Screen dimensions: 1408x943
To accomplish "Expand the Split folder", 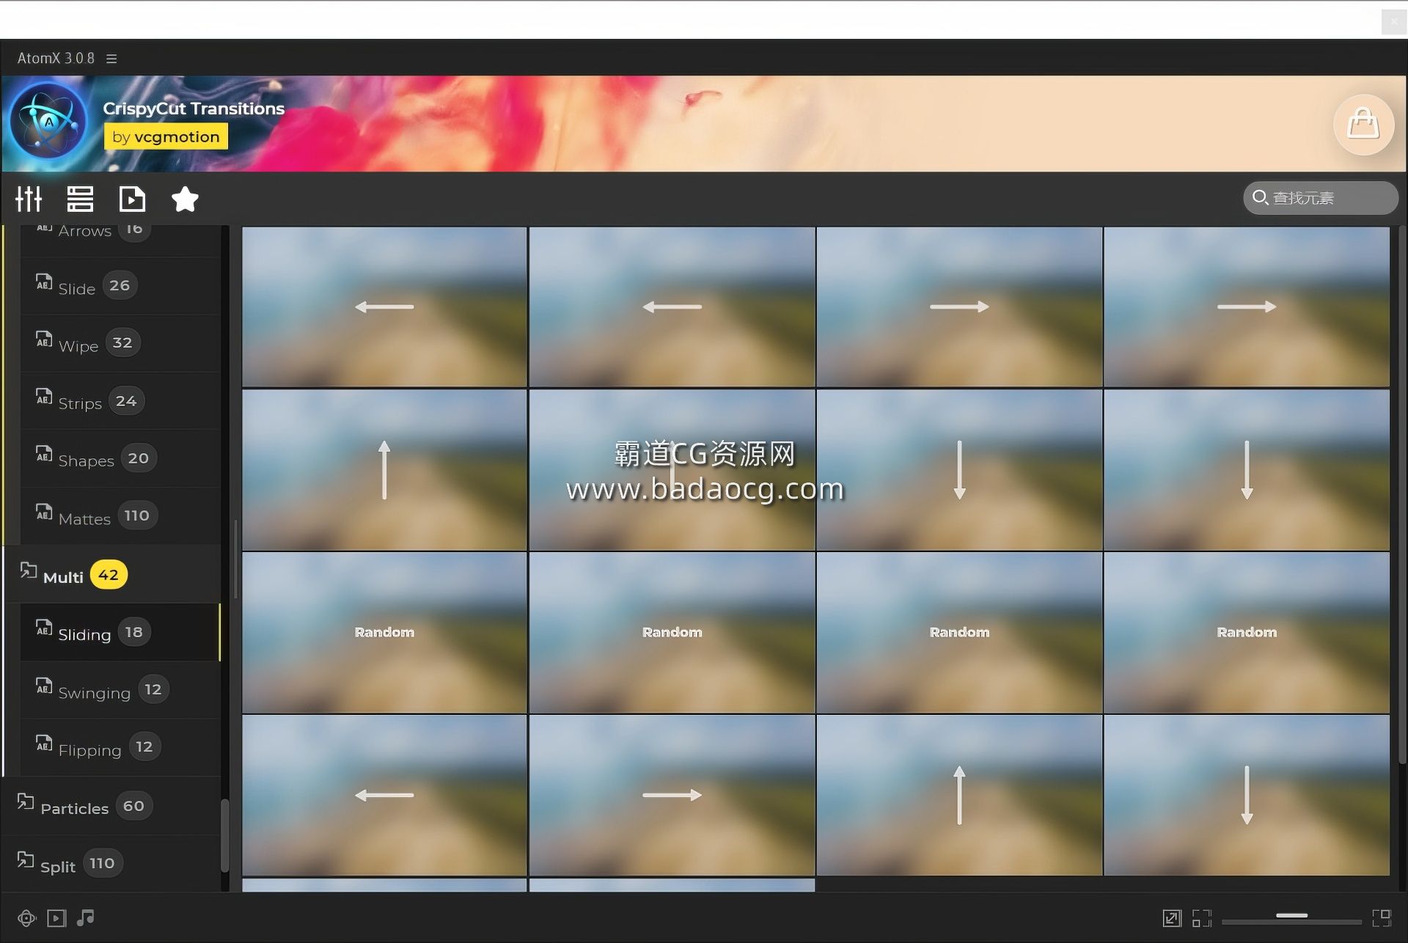I will 110,864.
